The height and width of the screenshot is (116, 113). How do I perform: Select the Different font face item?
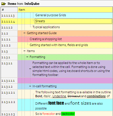click(x=69, y=105)
